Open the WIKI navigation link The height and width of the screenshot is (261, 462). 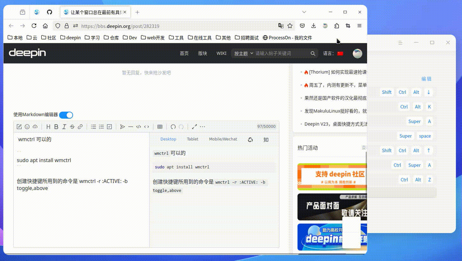[x=221, y=53]
